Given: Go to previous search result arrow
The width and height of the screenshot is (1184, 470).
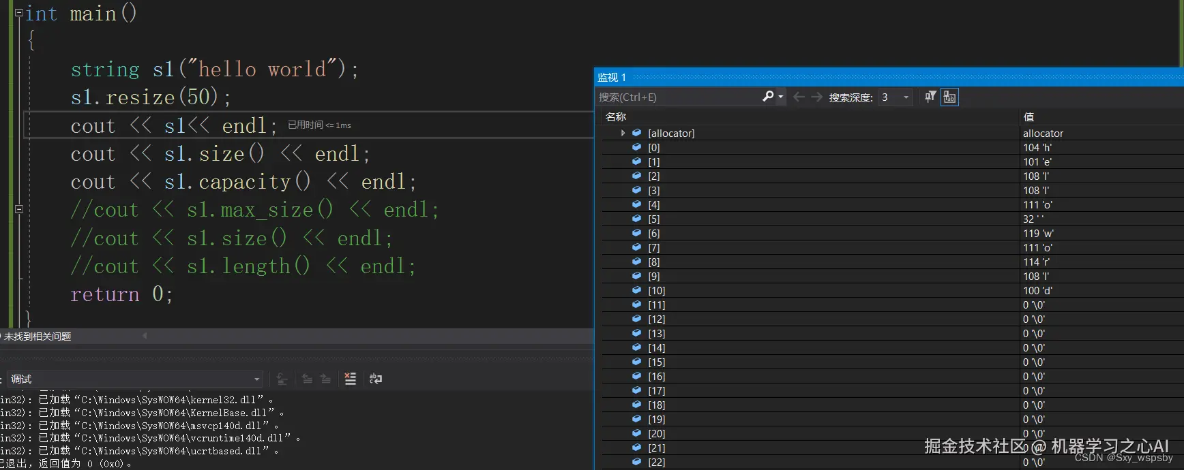Looking at the screenshot, I should tap(799, 97).
